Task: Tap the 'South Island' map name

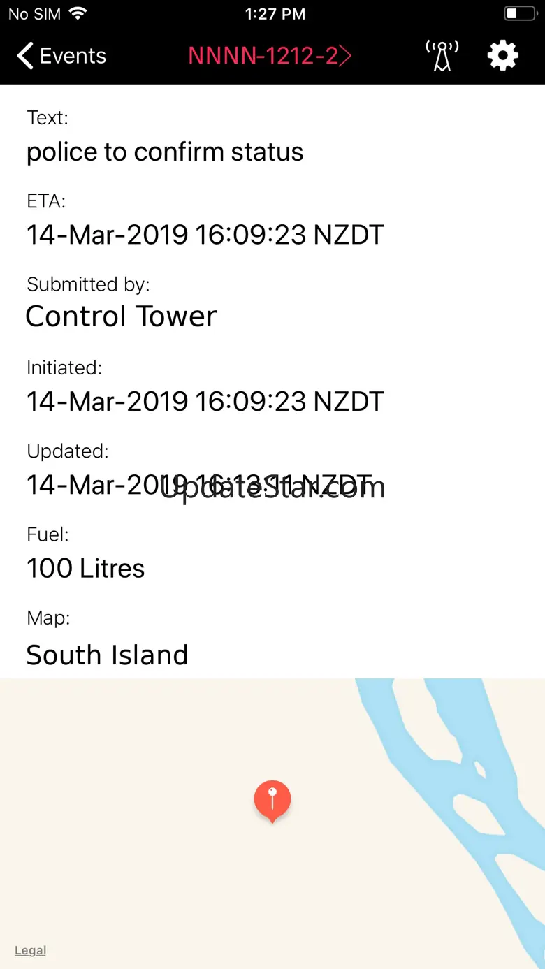Action: pyautogui.click(x=107, y=655)
